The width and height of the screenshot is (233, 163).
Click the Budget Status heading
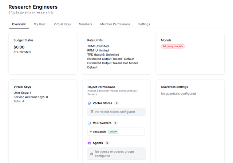click(x=23, y=40)
